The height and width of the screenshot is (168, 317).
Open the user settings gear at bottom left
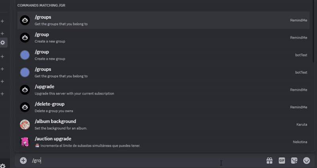click(3, 166)
